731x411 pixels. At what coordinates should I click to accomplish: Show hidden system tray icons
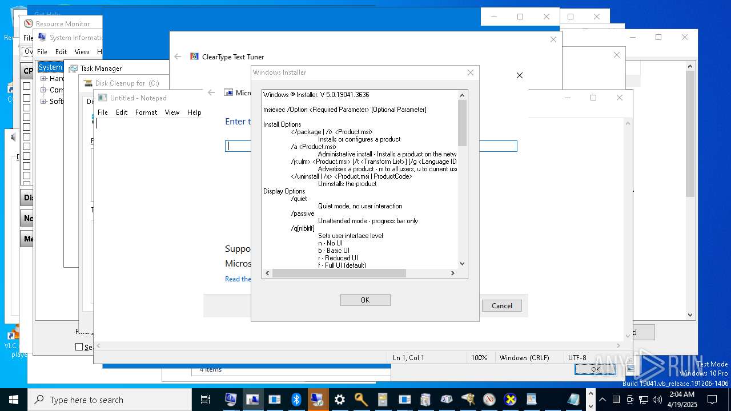603,400
